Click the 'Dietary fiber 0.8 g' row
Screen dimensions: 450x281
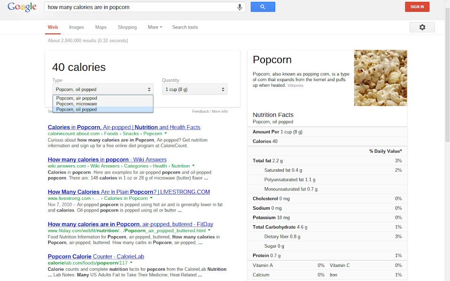point(327,236)
